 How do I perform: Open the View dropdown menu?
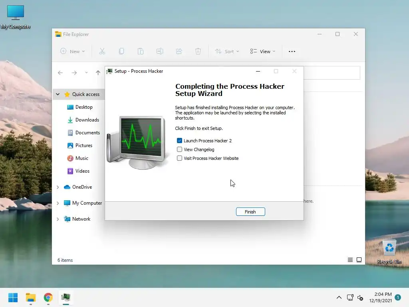(x=263, y=52)
